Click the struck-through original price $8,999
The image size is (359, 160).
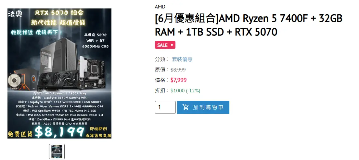[x=178, y=70]
